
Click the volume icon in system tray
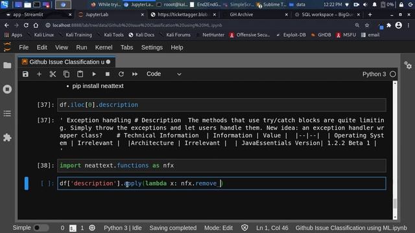coord(365,5)
